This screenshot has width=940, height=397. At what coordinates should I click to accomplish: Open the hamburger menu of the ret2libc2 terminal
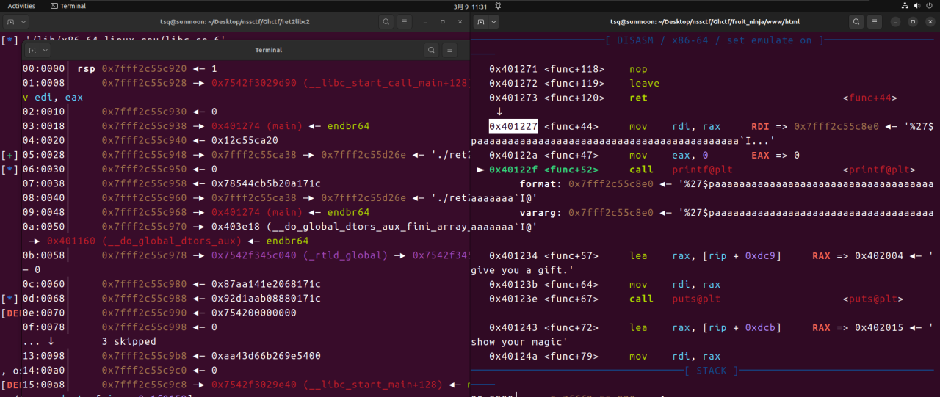pos(405,22)
